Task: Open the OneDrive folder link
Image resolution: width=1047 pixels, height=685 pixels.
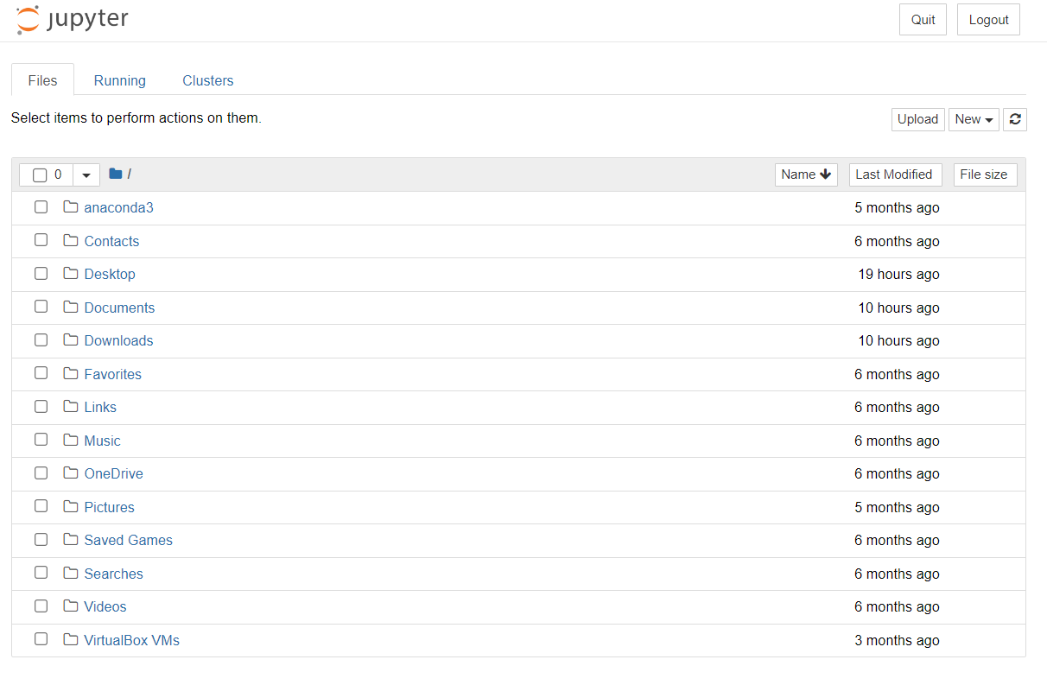Action: (113, 473)
